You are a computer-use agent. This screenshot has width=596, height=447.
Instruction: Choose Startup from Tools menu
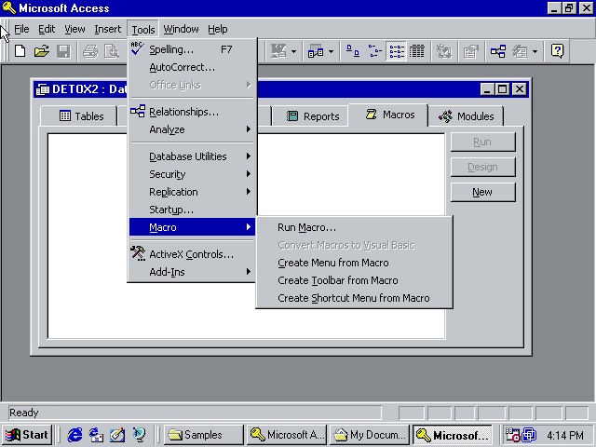(192, 210)
